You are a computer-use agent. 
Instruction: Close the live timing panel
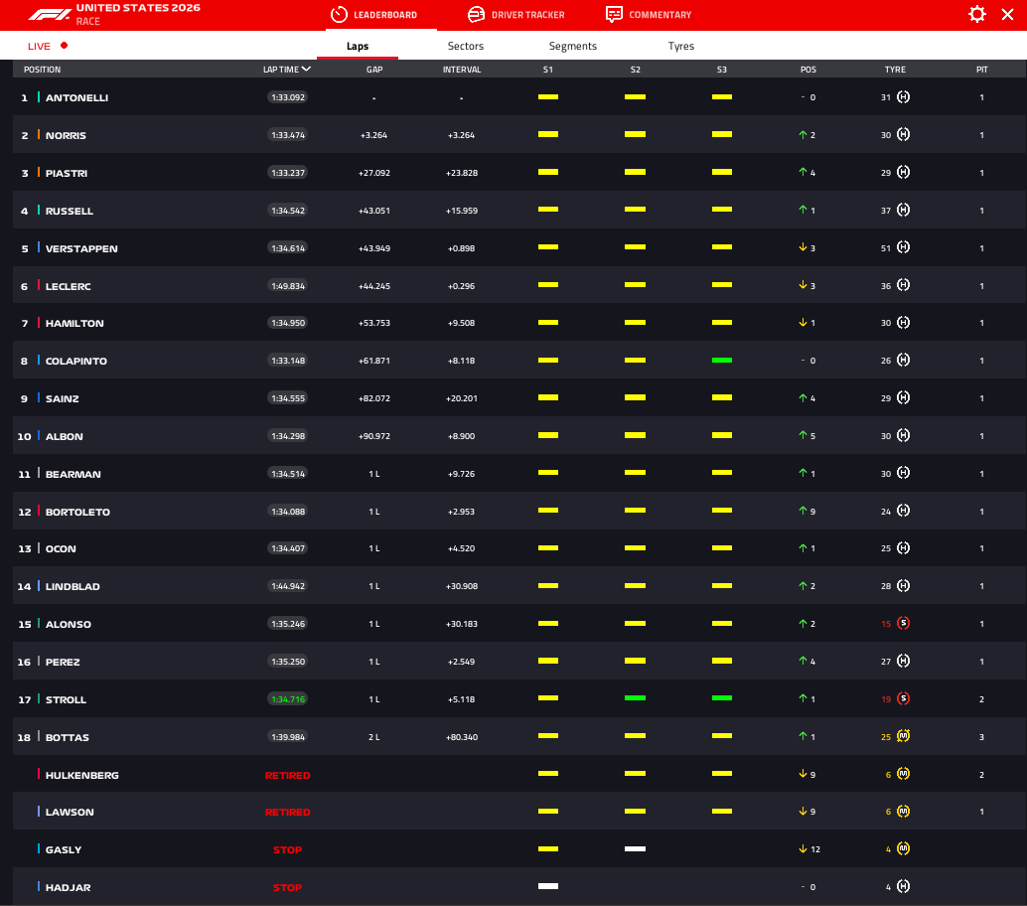[x=1007, y=15]
